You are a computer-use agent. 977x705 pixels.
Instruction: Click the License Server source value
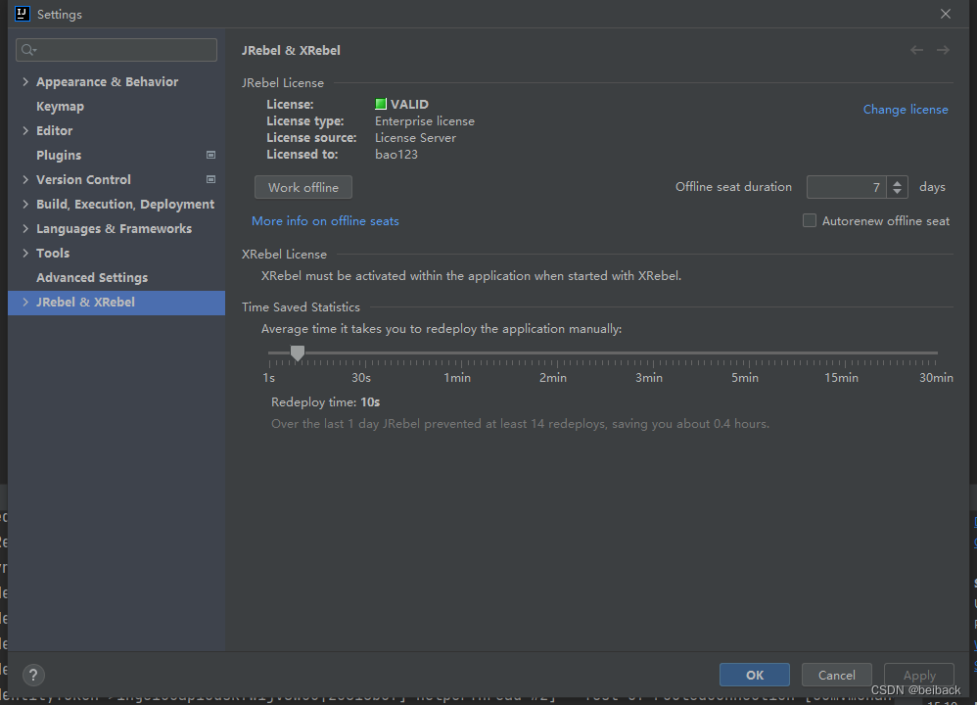click(x=415, y=138)
